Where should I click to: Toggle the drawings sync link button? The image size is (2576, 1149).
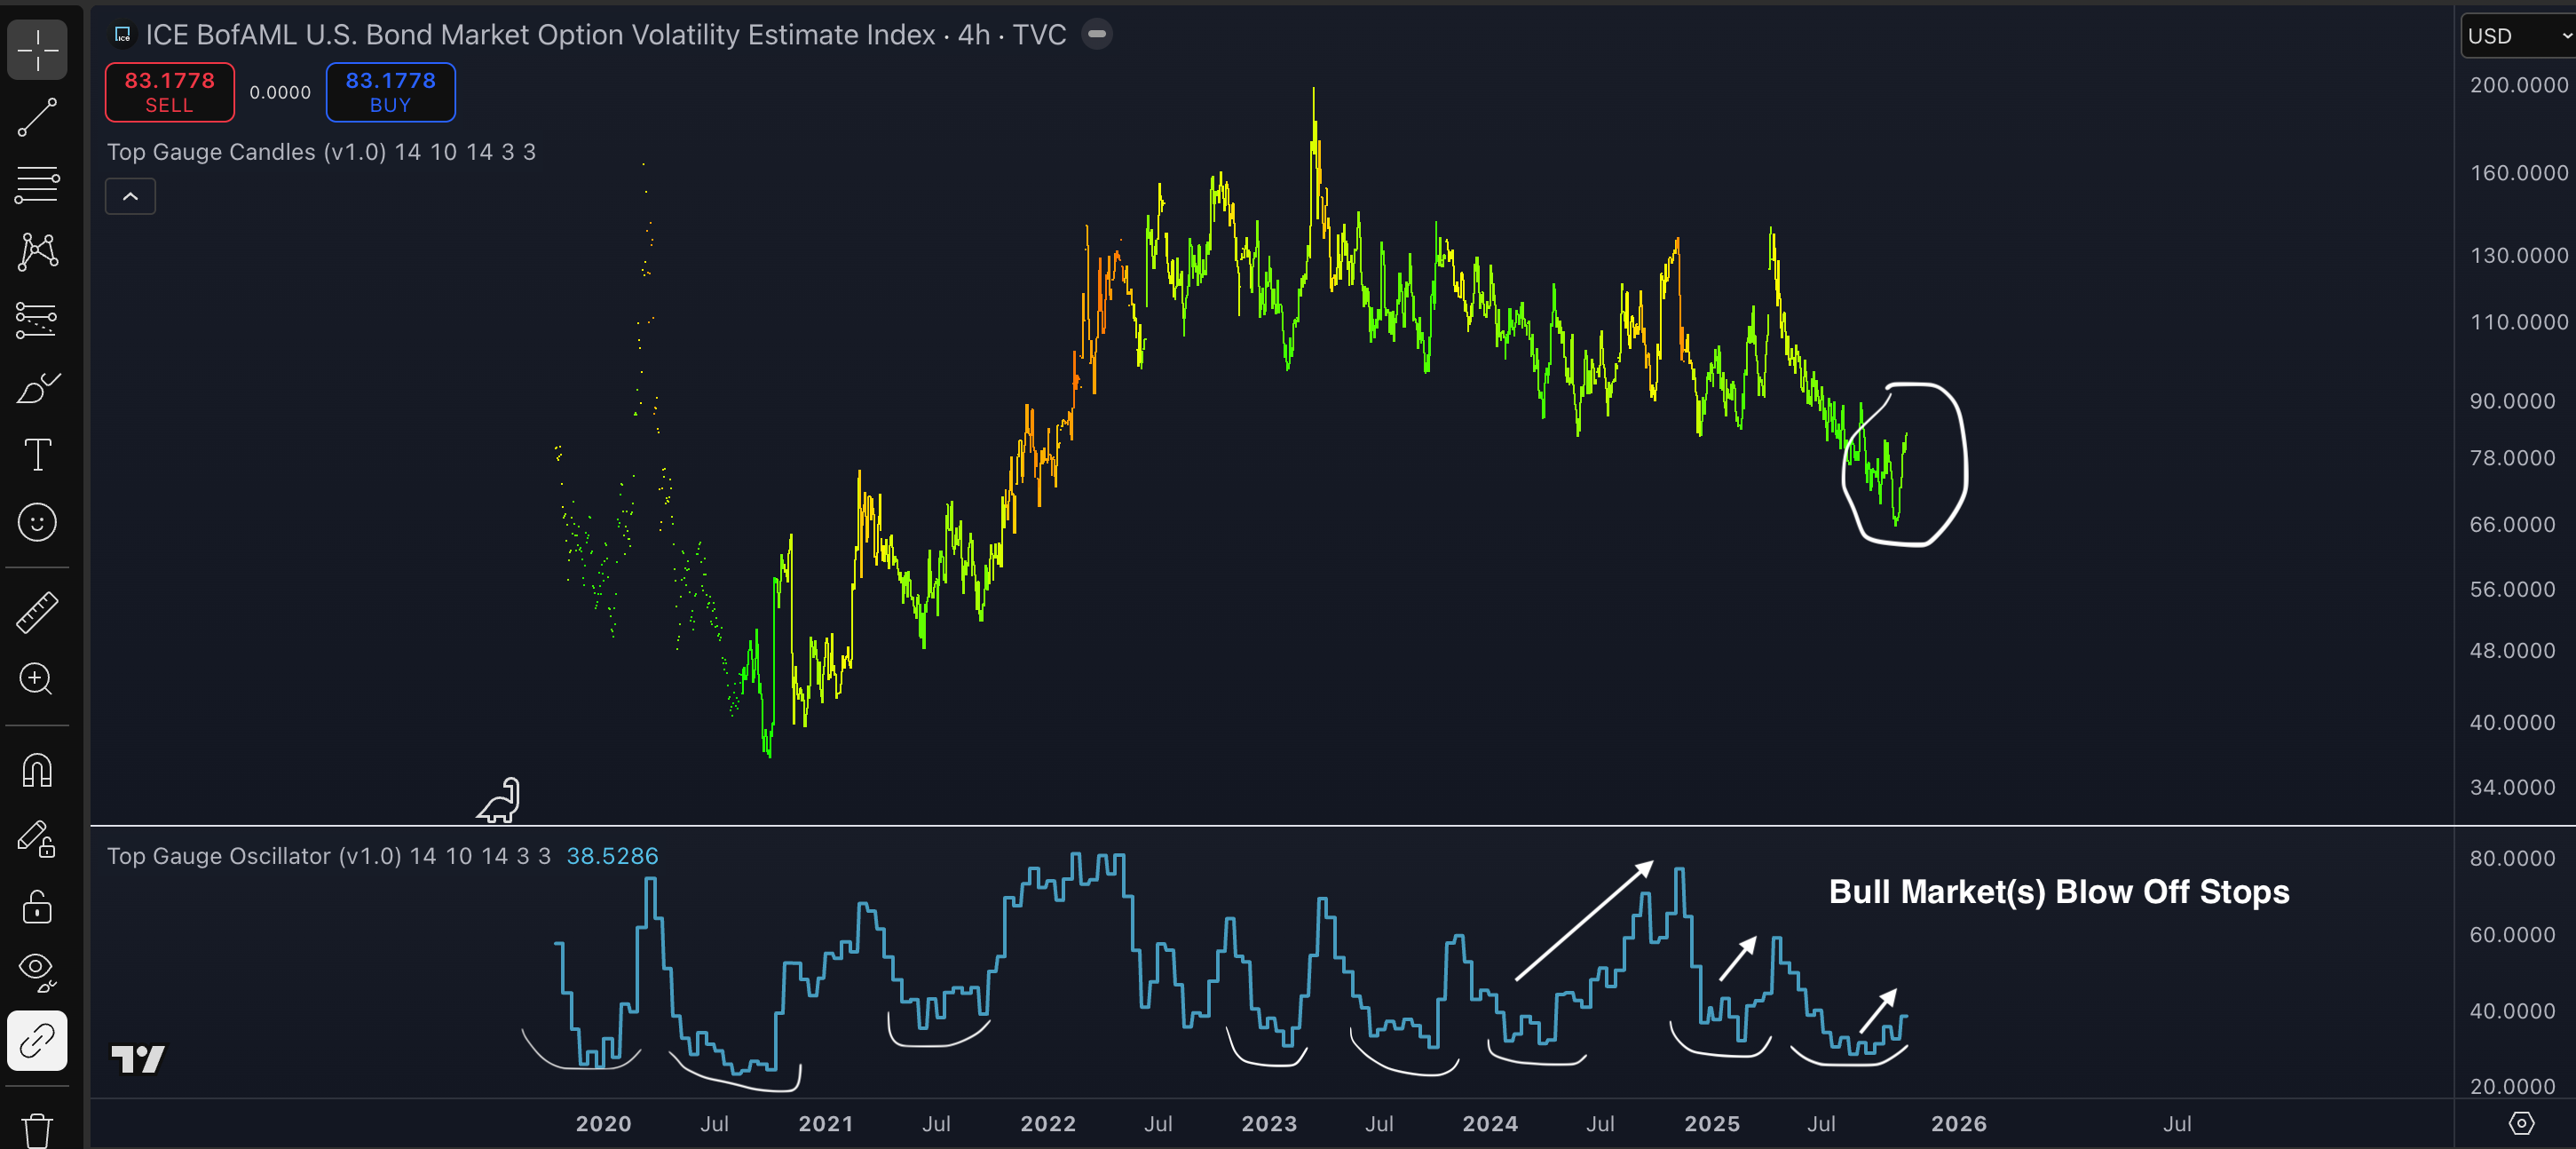37,1040
